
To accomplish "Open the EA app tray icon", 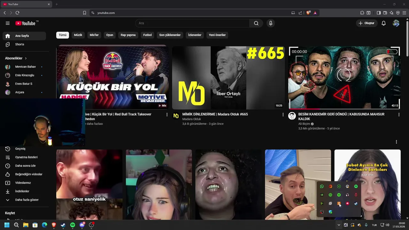I will [330, 187].
